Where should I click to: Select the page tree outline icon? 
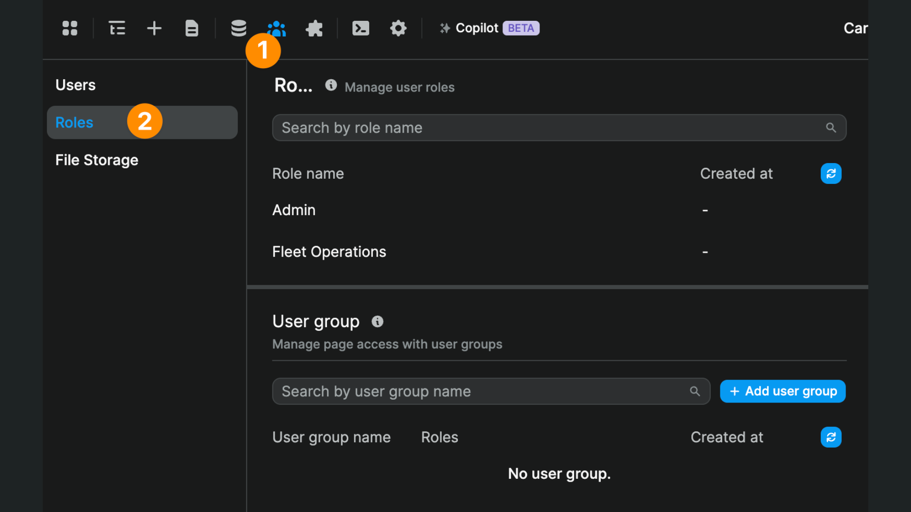(x=117, y=28)
